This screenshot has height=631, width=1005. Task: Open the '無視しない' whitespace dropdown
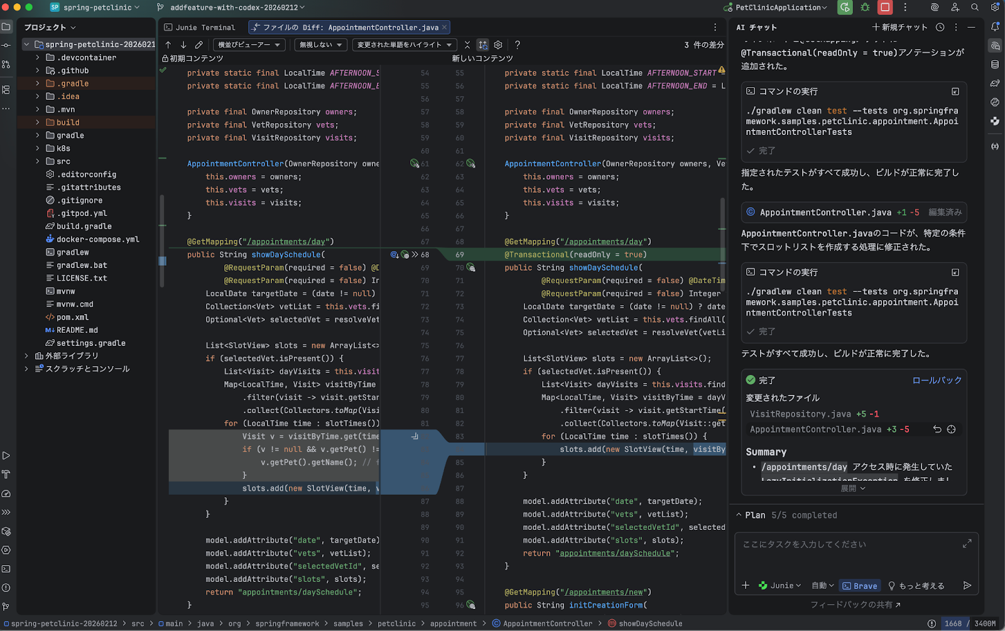click(320, 45)
